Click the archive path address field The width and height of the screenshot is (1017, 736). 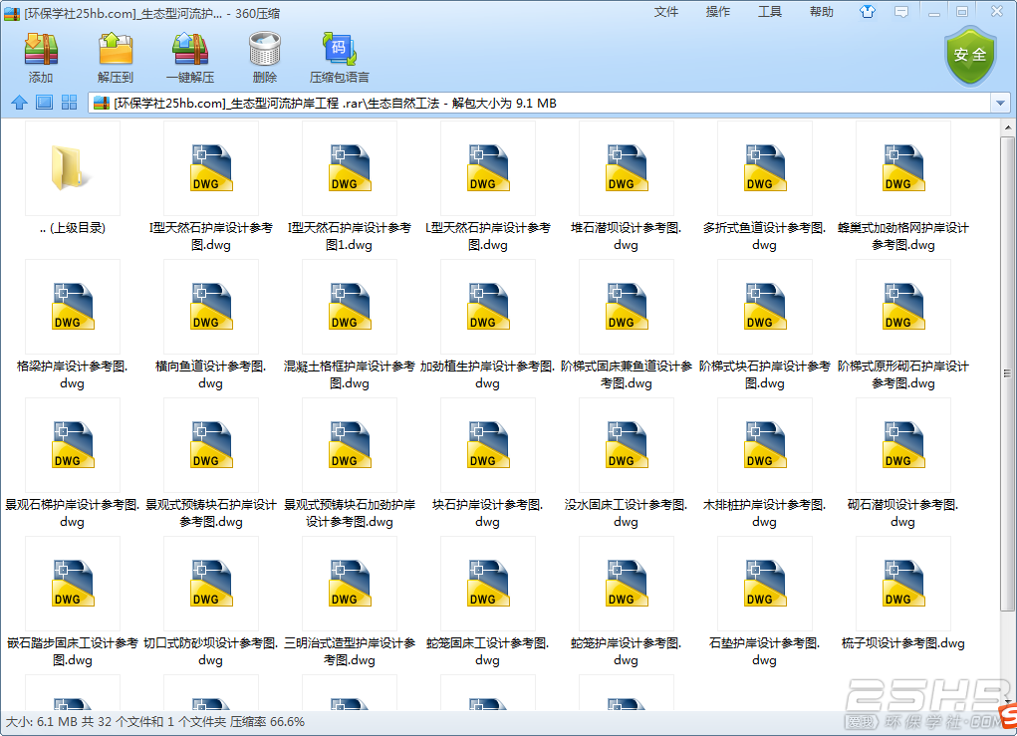(x=540, y=104)
